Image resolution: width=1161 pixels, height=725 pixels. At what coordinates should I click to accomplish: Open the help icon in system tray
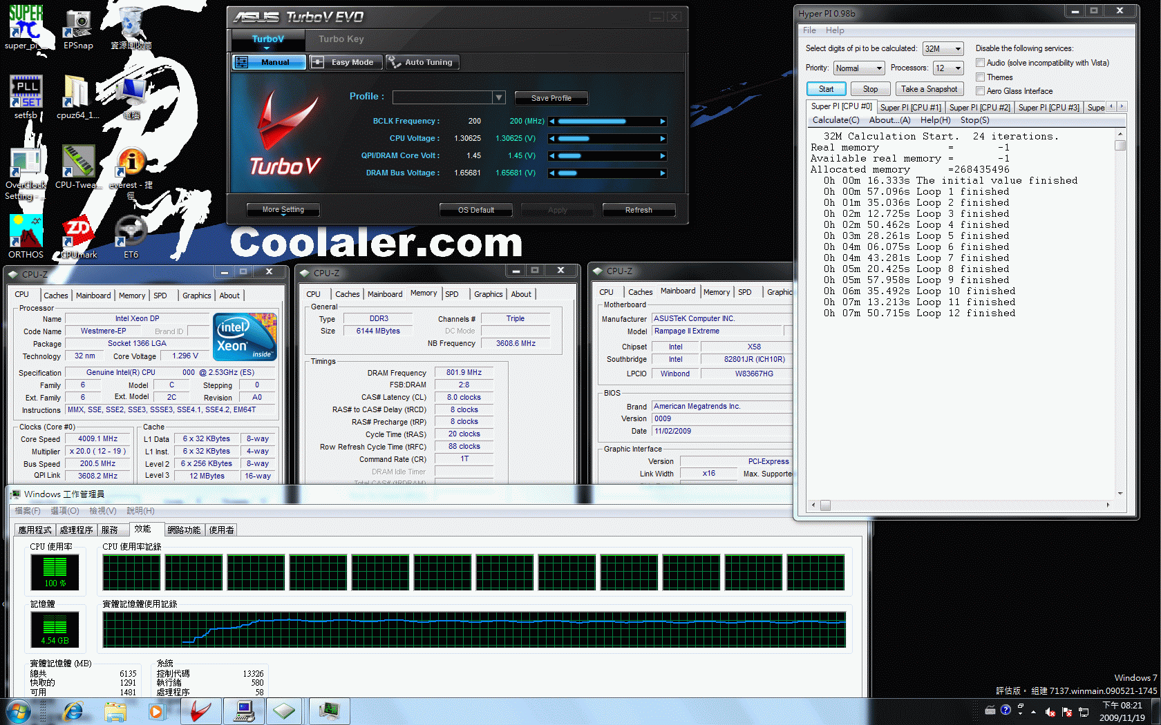[1006, 710]
